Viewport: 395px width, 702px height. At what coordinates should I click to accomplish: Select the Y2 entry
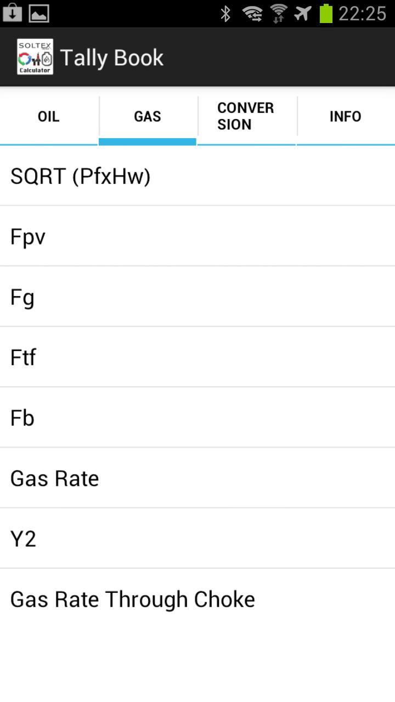(x=198, y=539)
